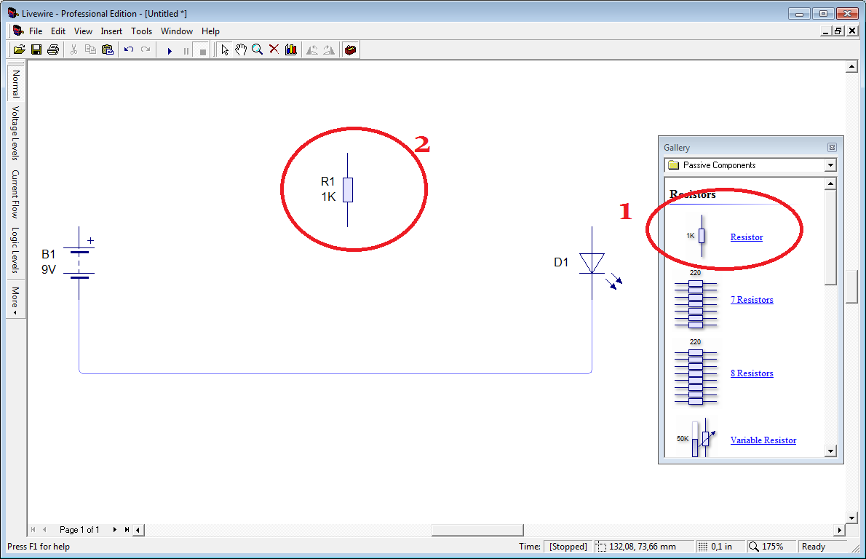Click the Print toolbar icon
The image size is (866, 559).
click(52, 49)
